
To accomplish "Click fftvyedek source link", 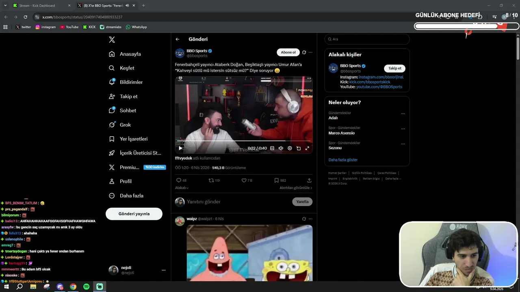I will [x=184, y=158].
